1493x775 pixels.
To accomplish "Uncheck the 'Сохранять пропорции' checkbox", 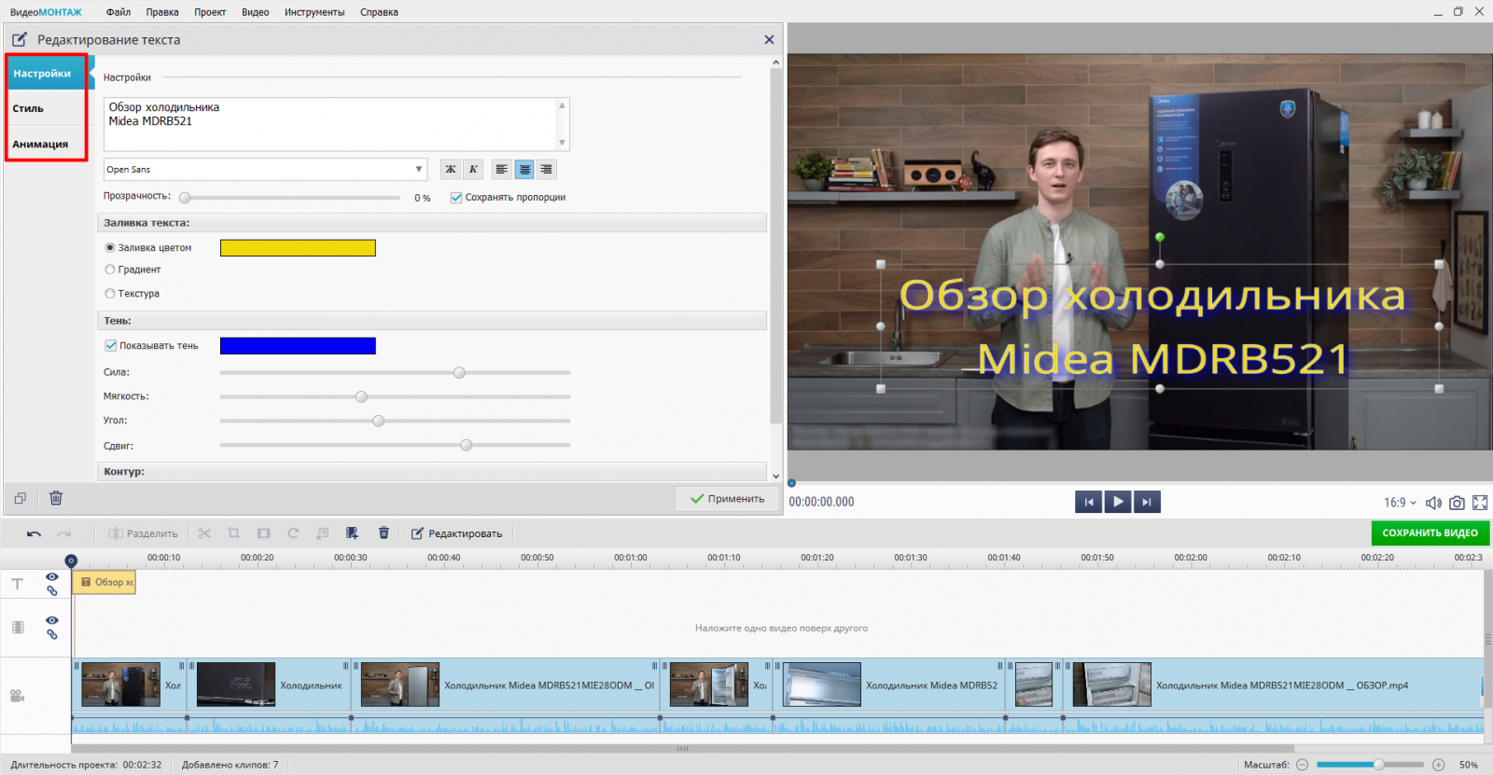I will pyautogui.click(x=456, y=198).
